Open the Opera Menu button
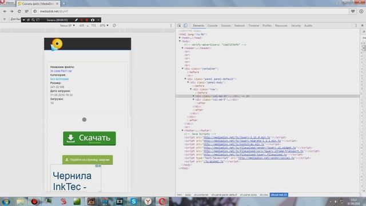The height and width of the screenshot is (206, 366). pos(7,2)
